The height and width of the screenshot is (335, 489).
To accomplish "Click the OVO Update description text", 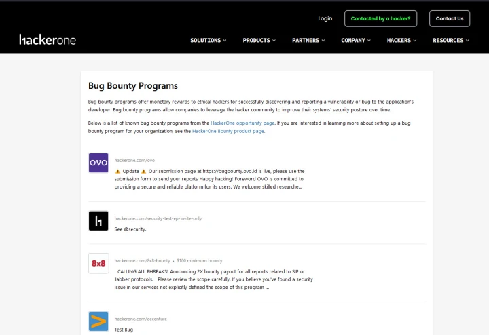I will [210, 179].
